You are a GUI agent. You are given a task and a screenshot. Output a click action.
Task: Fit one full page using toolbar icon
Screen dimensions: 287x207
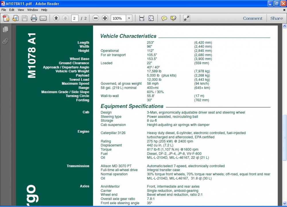coord(151,18)
